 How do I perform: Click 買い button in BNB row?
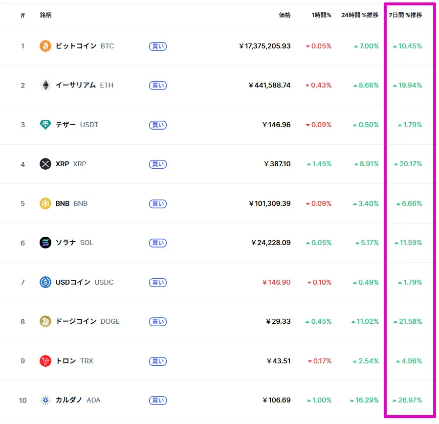[x=158, y=203]
